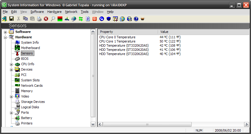Click the blue document page icon
251x134 pixels.
click(x=88, y=19)
